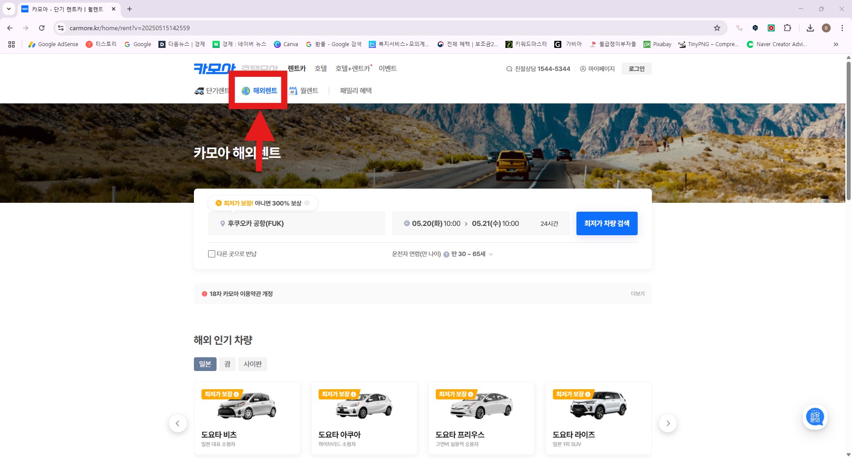Open the browser tab search chevron
This screenshot has width=852, height=458.
click(x=8, y=9)
